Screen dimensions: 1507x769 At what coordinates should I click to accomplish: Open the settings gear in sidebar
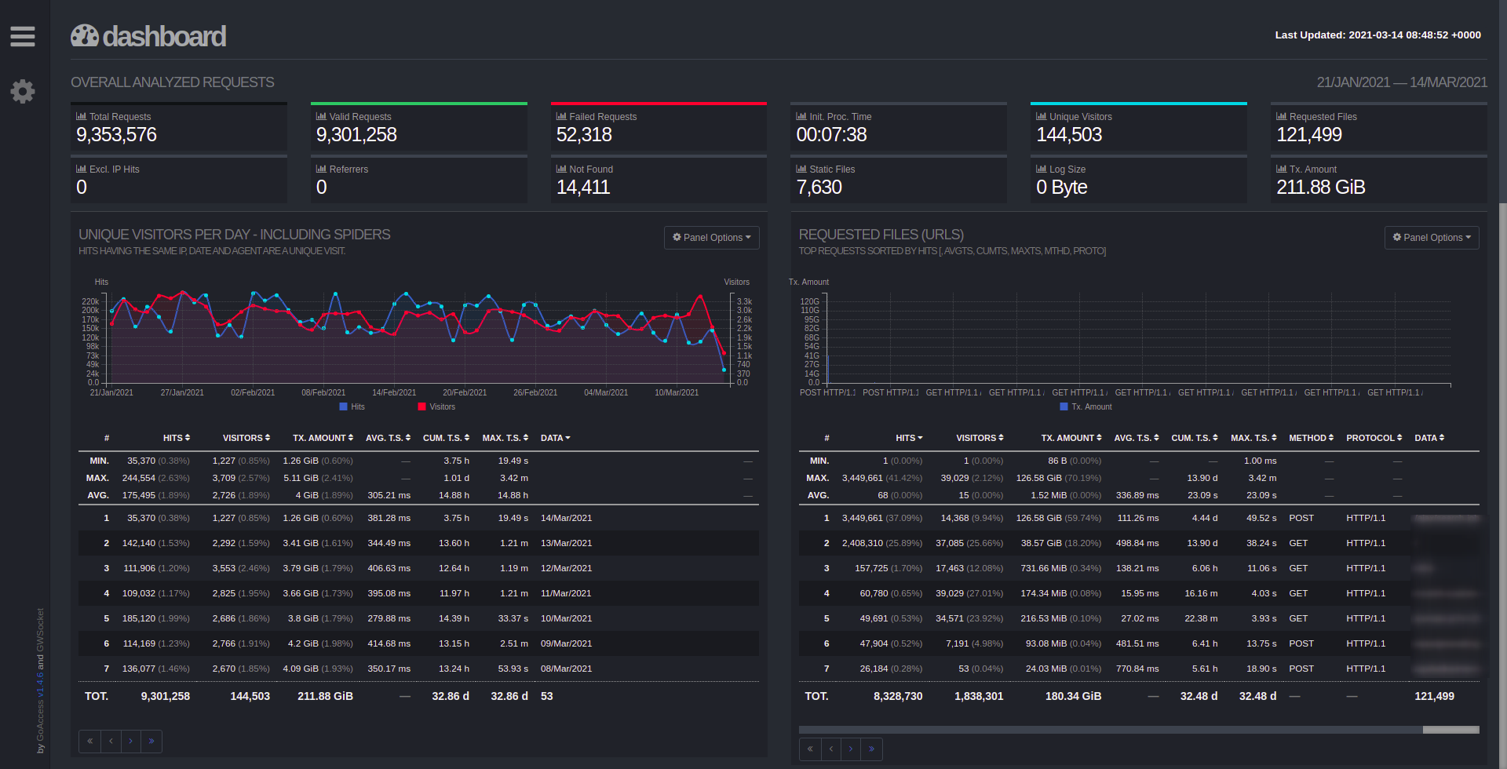[x=23, y=92]
